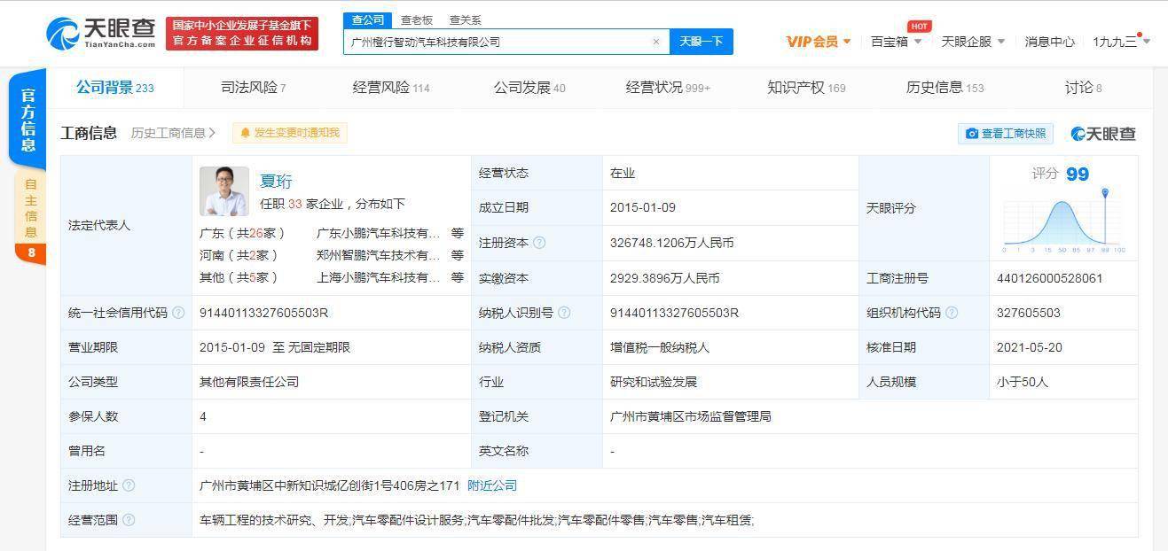Click help icon next to 注册资本

(x=539, y=243)
